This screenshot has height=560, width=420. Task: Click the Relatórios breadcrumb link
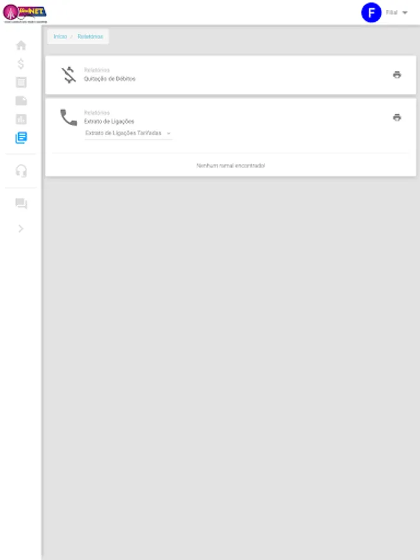(x=90, y=37)
